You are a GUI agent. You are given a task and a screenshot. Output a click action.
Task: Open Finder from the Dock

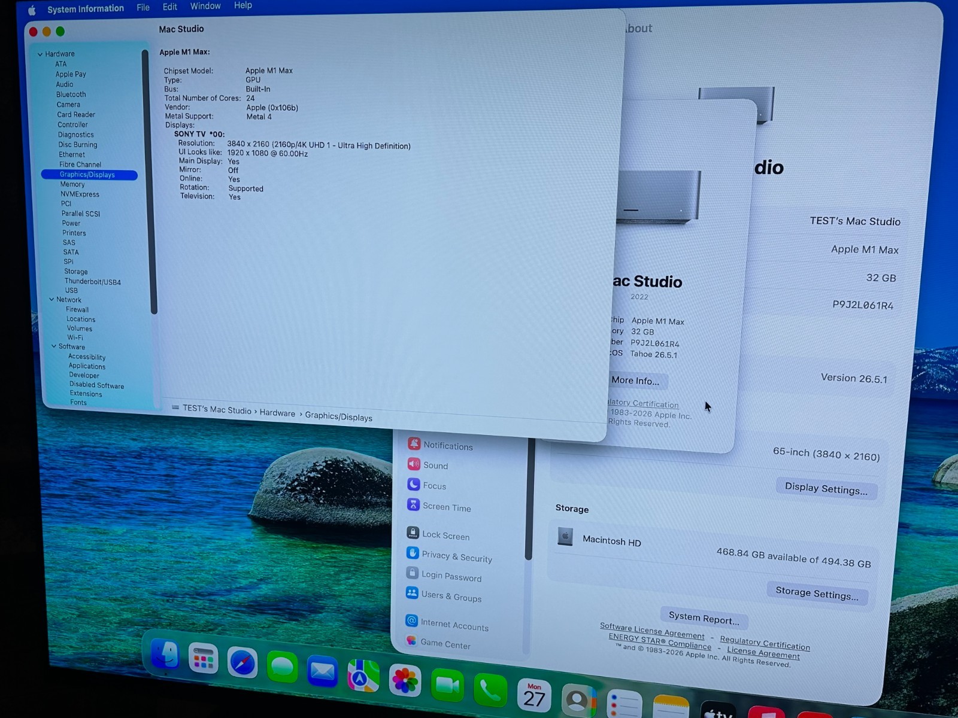(164, 654)
